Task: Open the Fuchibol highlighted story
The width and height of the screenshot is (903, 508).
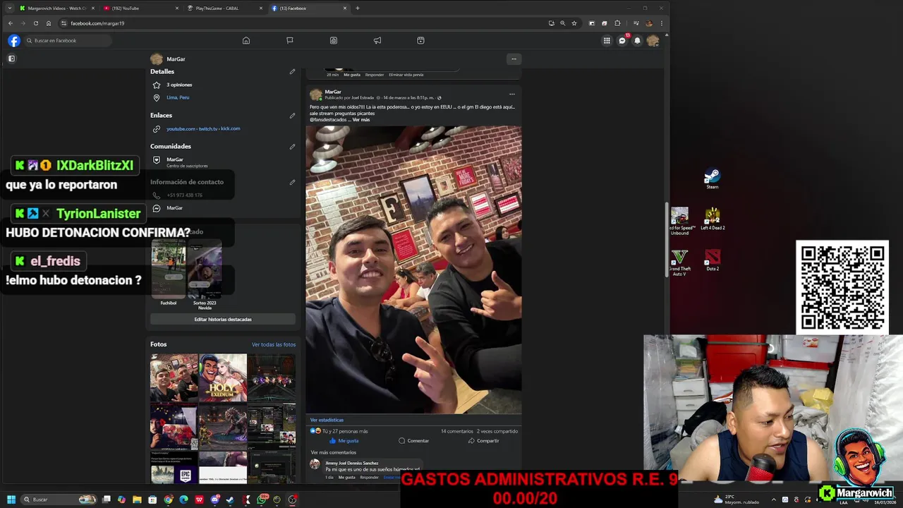Action: (169, 270)
